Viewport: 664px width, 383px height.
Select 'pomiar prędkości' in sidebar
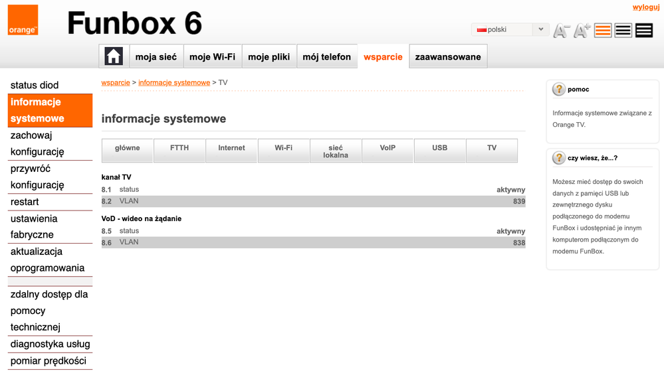pyautogui.click(x=49, y=361)
